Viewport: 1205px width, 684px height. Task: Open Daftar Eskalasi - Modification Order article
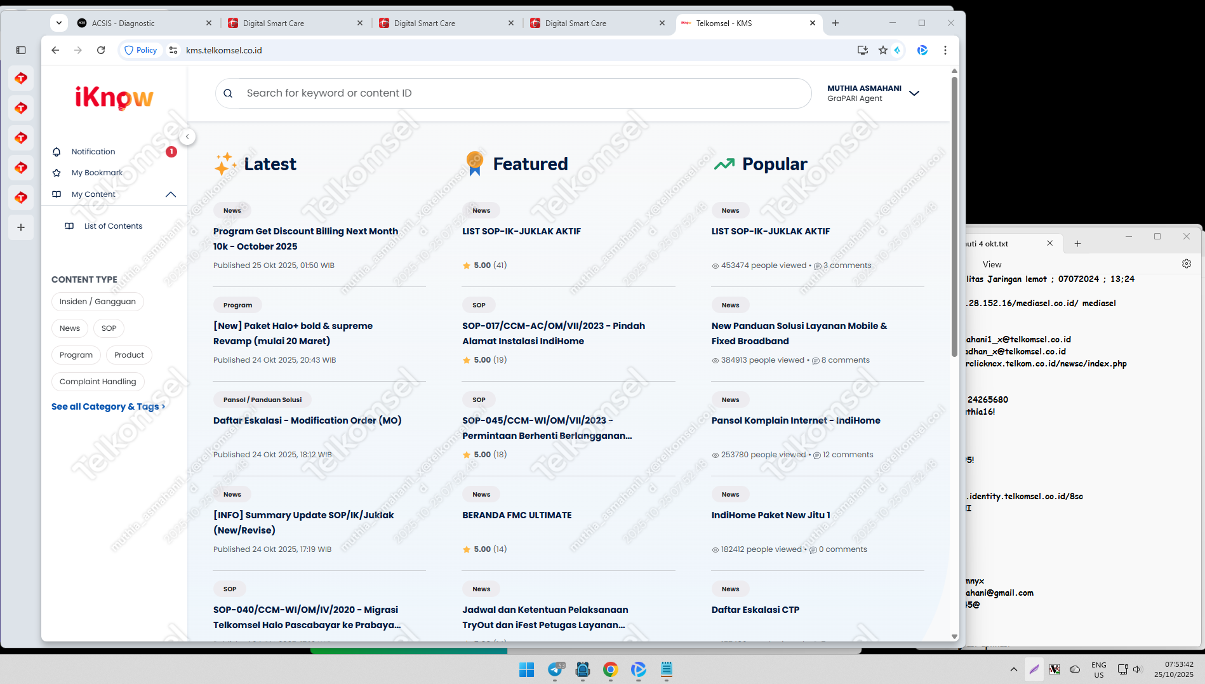click(x=307, y=420)
